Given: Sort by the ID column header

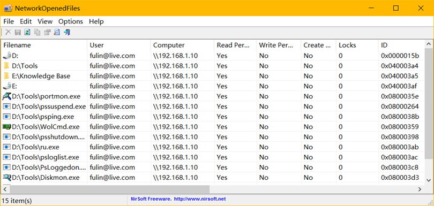Looking at the screenshot, I should pos(401,45).
